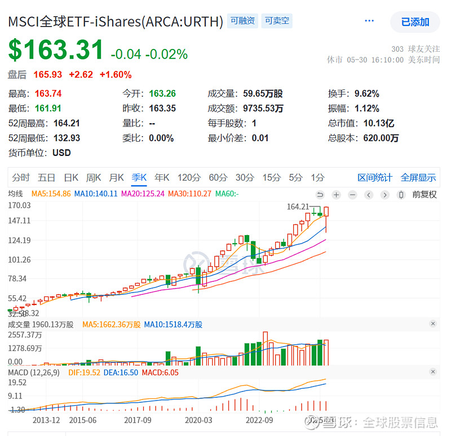The width and height of the screenshot is (451, 436).
Task: Click the reset/undo chart icon
Action: click(x=320, y=195)
